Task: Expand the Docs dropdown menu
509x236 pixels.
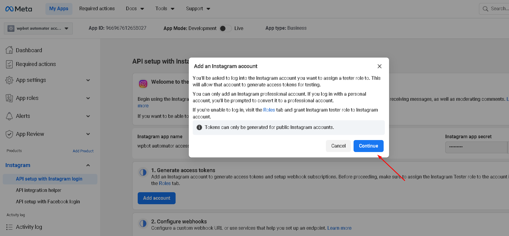Action: click(135, 9)
